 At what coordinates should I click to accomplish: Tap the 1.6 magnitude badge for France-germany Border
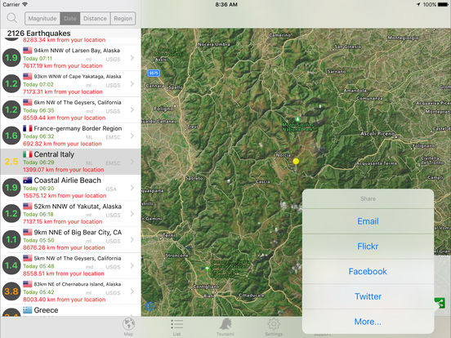pos(11,136)
